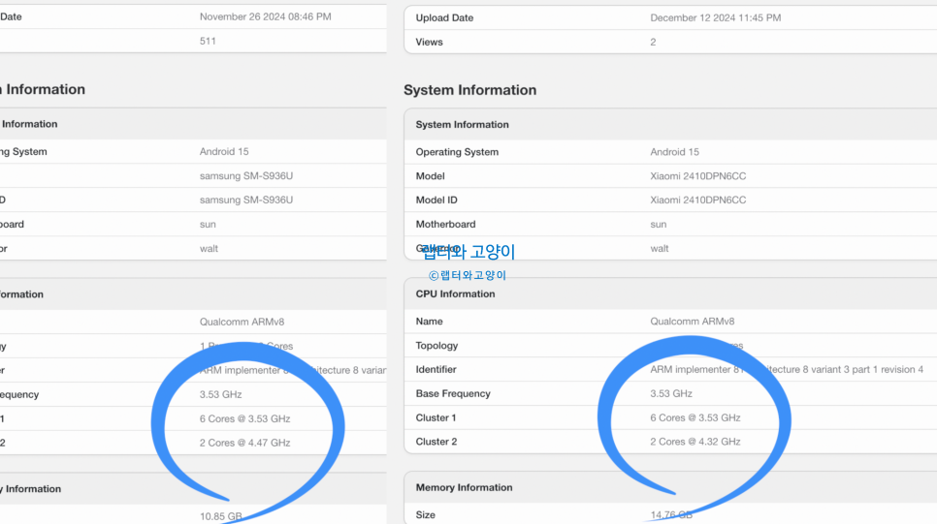Select Android 15 in the Xiaomi panel
Viewport: 937px width, 524px height.
click(x=674, y=152)
